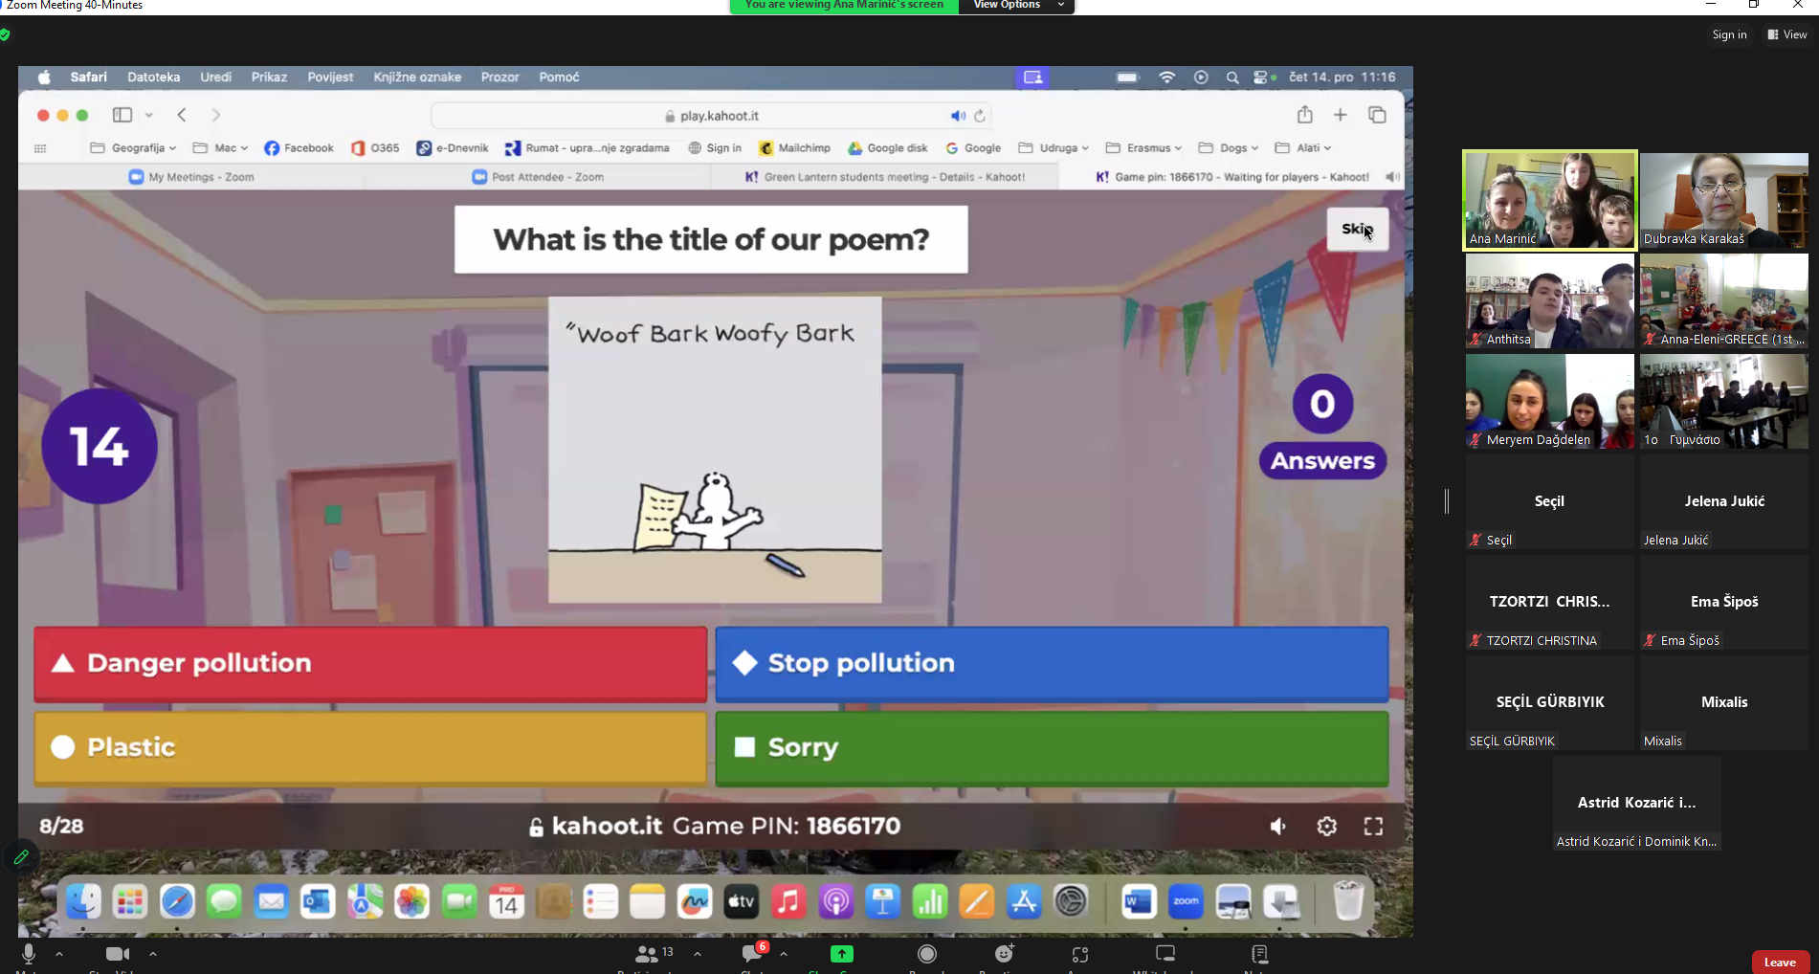1819x974 pixels.
Task: Show the Safari tab overview
Action: coord(1377,115)
